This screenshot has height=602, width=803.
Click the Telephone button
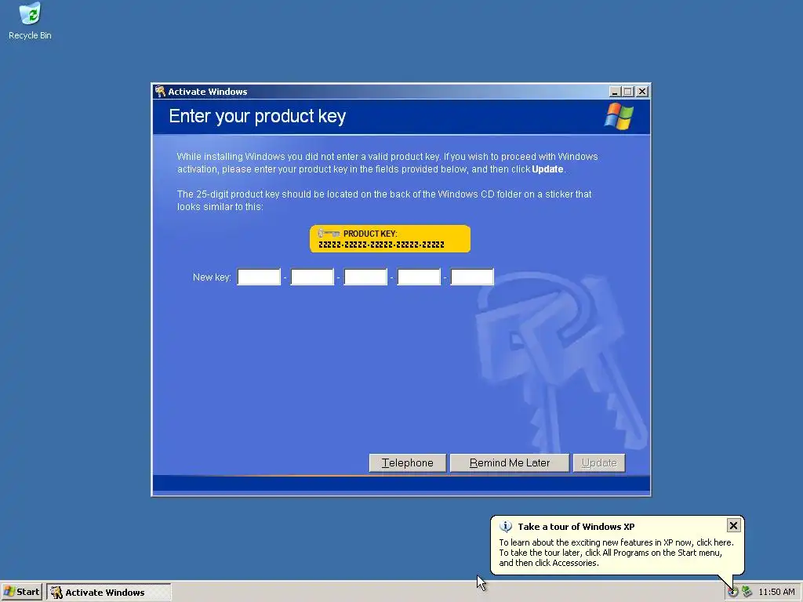(408, 462)
